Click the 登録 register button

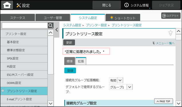point(70,70)
